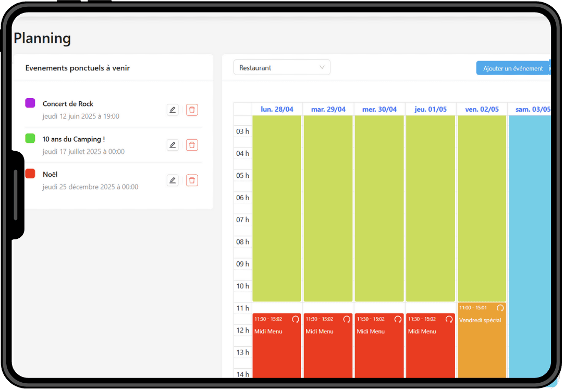Click edit pencil for 10 ans du Camping

pos(173,145)
